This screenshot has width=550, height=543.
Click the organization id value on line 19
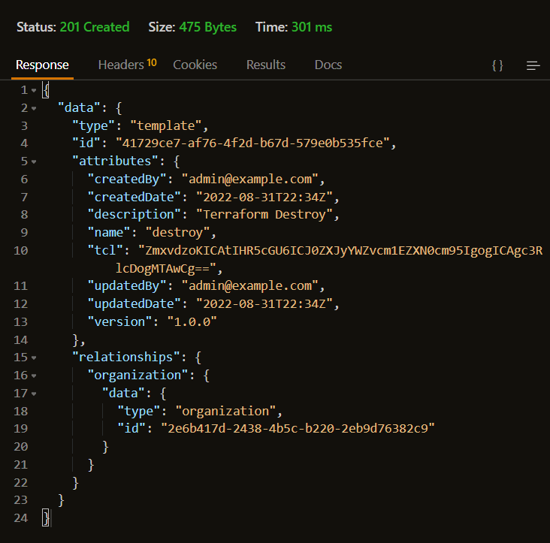coord(299,429)
